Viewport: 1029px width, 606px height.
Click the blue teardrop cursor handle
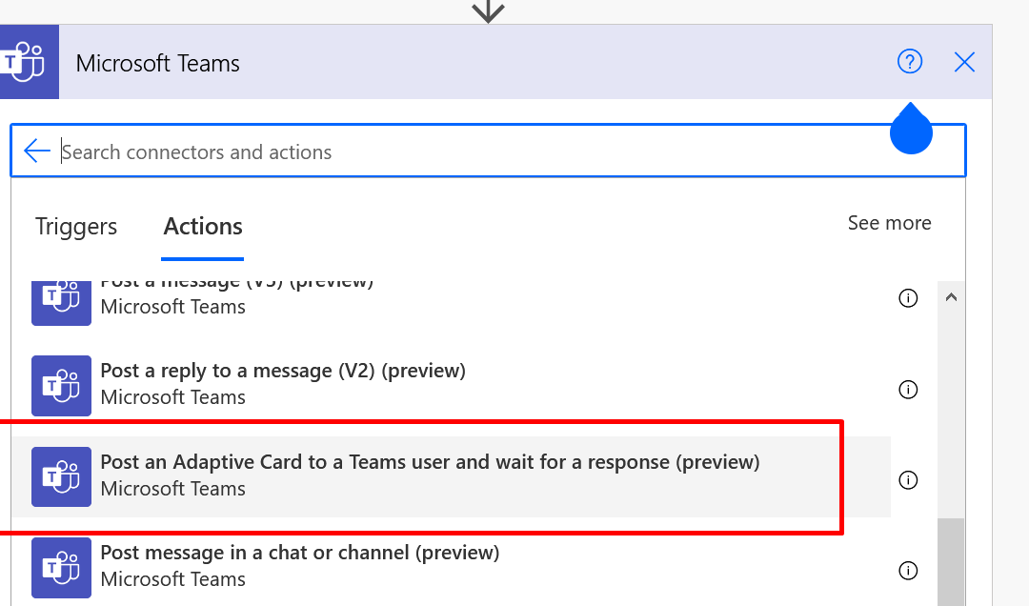coord(911,128)
